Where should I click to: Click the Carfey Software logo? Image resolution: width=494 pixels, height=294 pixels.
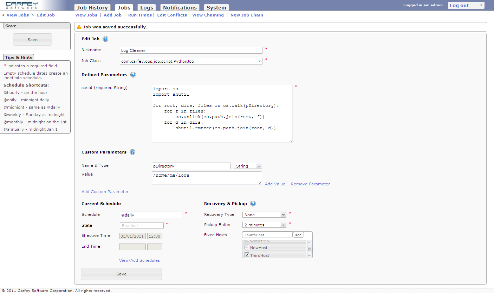point(22,5)
